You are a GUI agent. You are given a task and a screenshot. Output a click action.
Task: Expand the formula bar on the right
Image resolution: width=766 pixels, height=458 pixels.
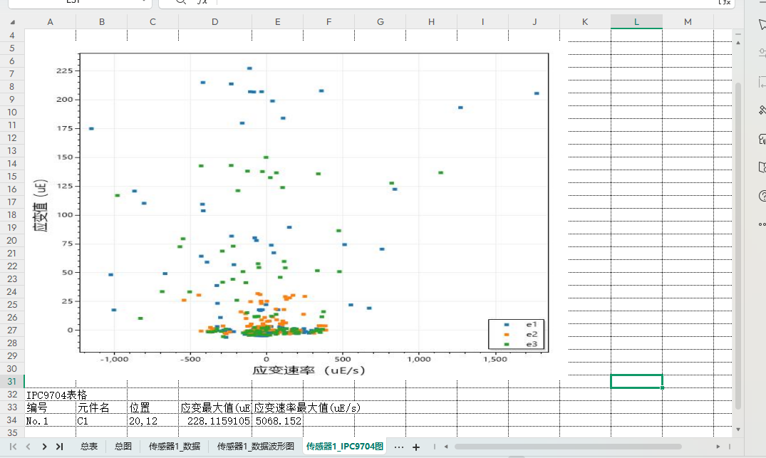click(x=724, y=2)
